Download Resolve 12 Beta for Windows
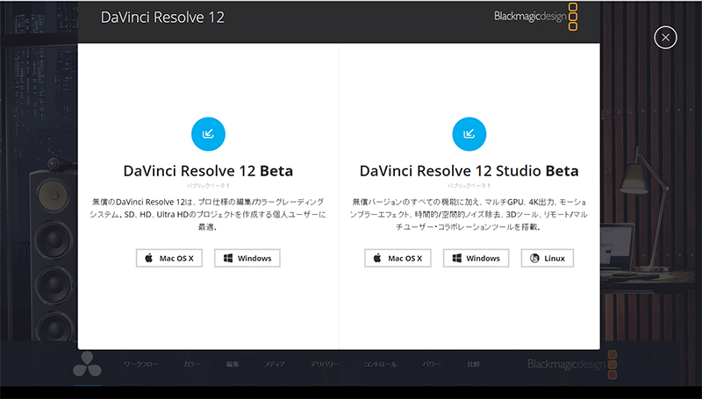This screenshot has width=702, height=399. point(247,259)
